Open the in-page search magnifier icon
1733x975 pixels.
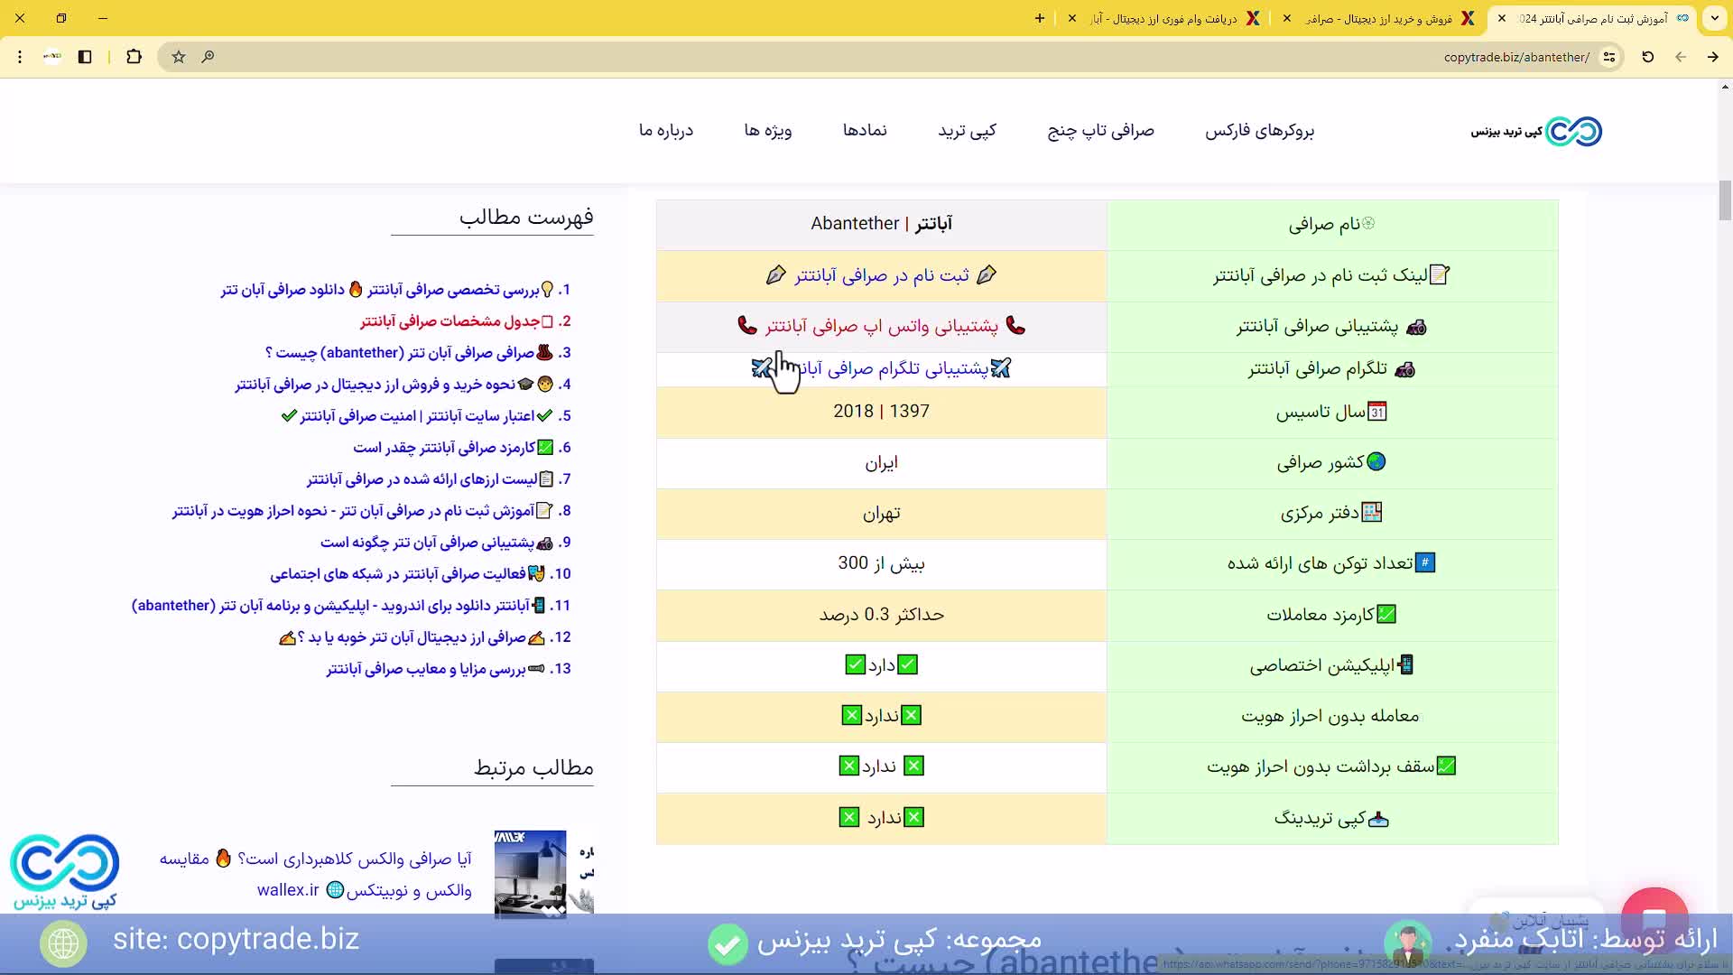click(x=209, y=57)
